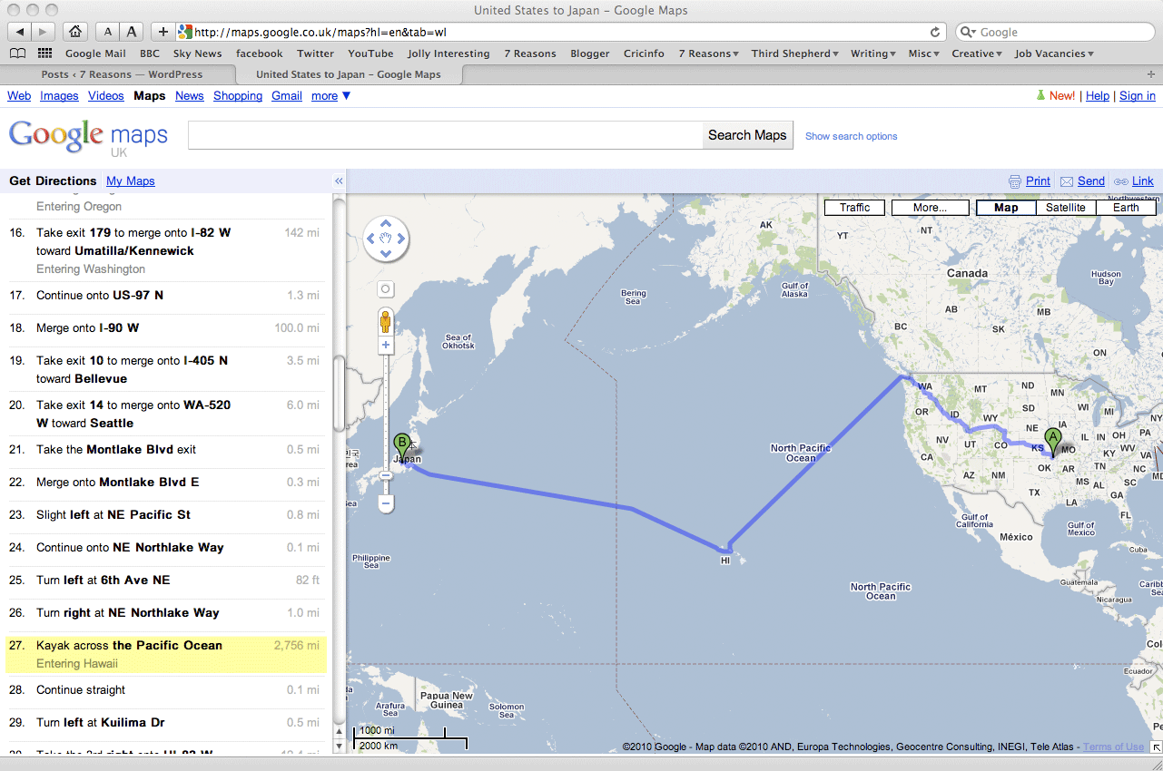
Task: Open the My Maps tab
Action: click(x=130, y=181)
